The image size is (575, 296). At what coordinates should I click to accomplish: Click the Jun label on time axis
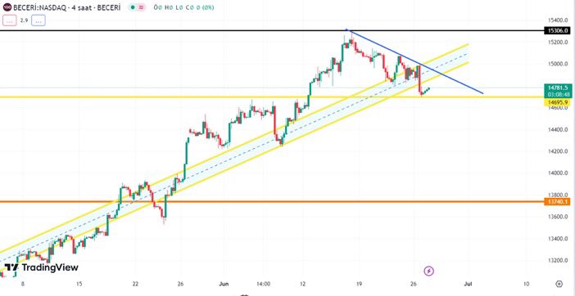pos(224,284)
